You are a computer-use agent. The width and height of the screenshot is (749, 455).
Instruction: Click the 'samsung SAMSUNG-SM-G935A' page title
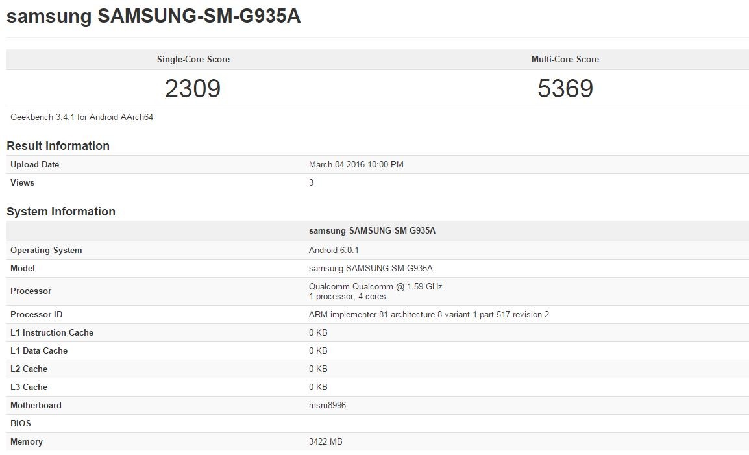click(153, 16)
